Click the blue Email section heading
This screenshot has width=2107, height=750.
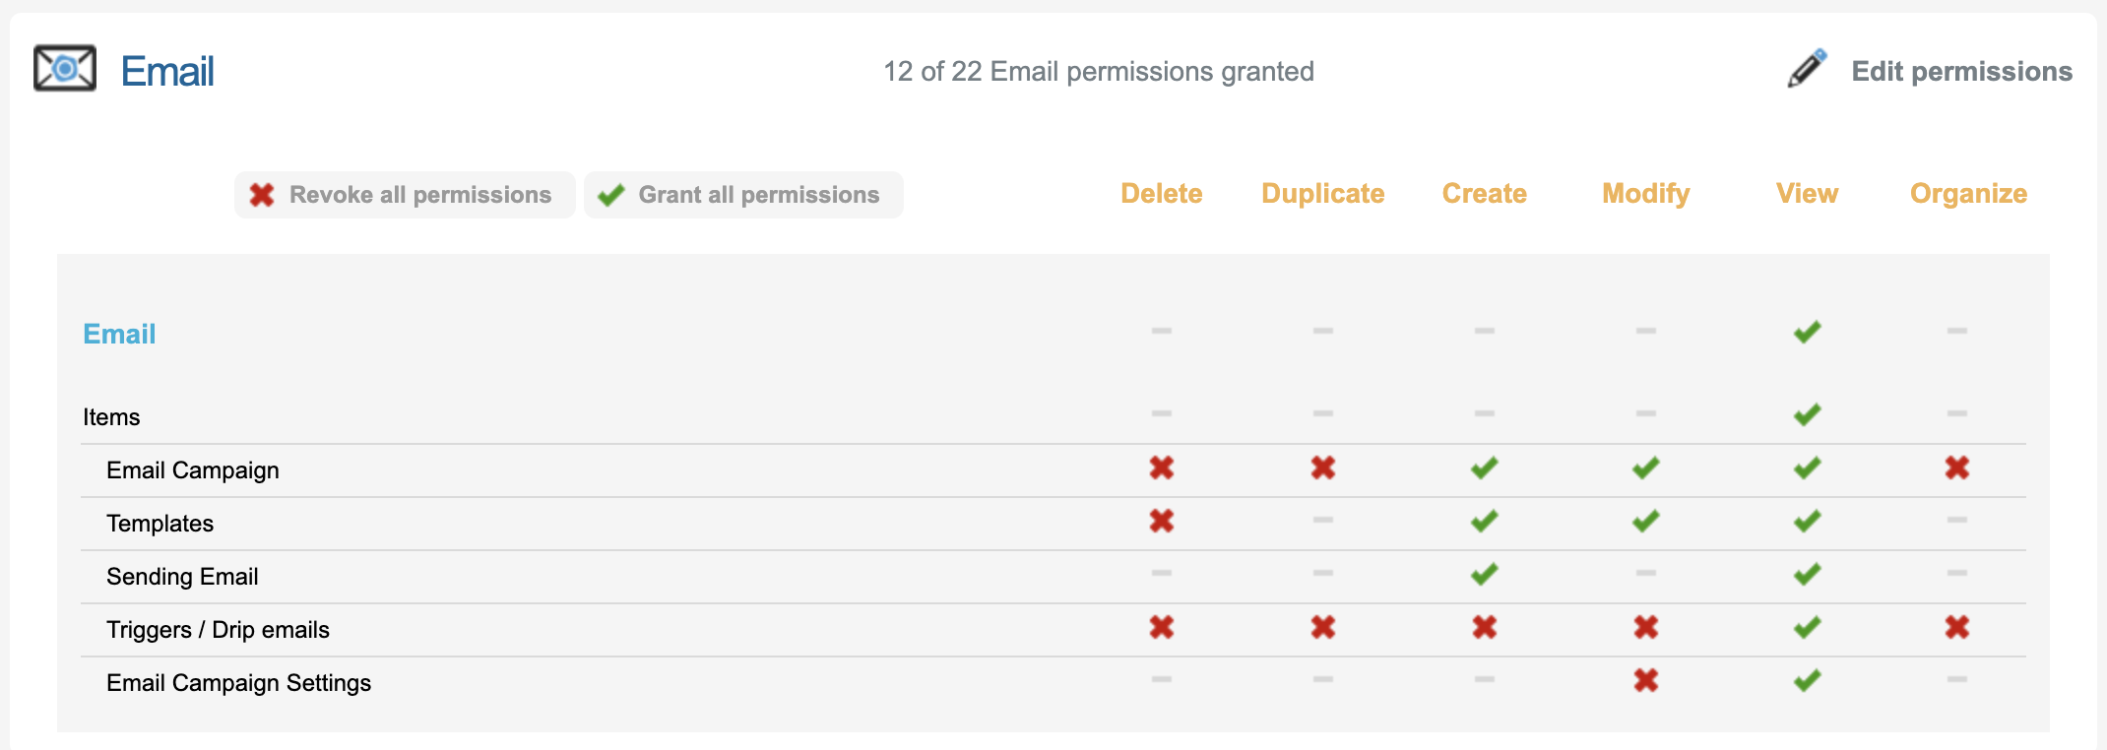click(119, 334)
